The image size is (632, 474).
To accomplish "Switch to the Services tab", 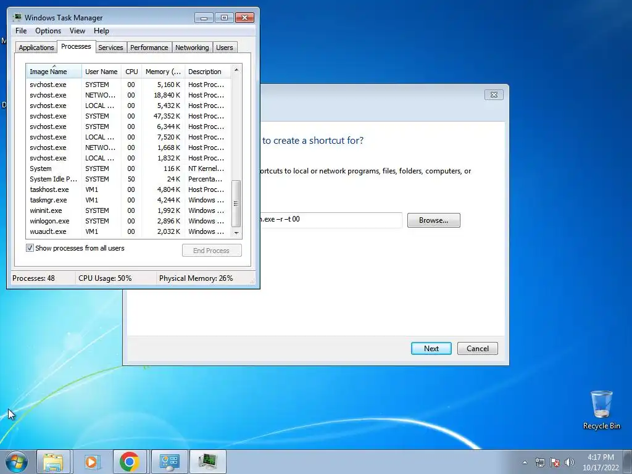I will (x=110, y=48).
